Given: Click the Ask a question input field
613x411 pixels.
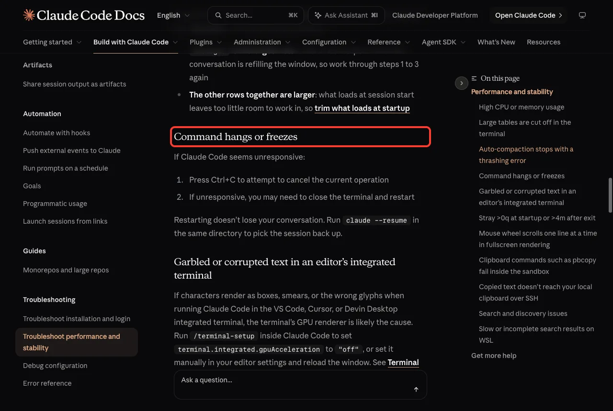Looking at the screenshot, I should tap(300, 385).
